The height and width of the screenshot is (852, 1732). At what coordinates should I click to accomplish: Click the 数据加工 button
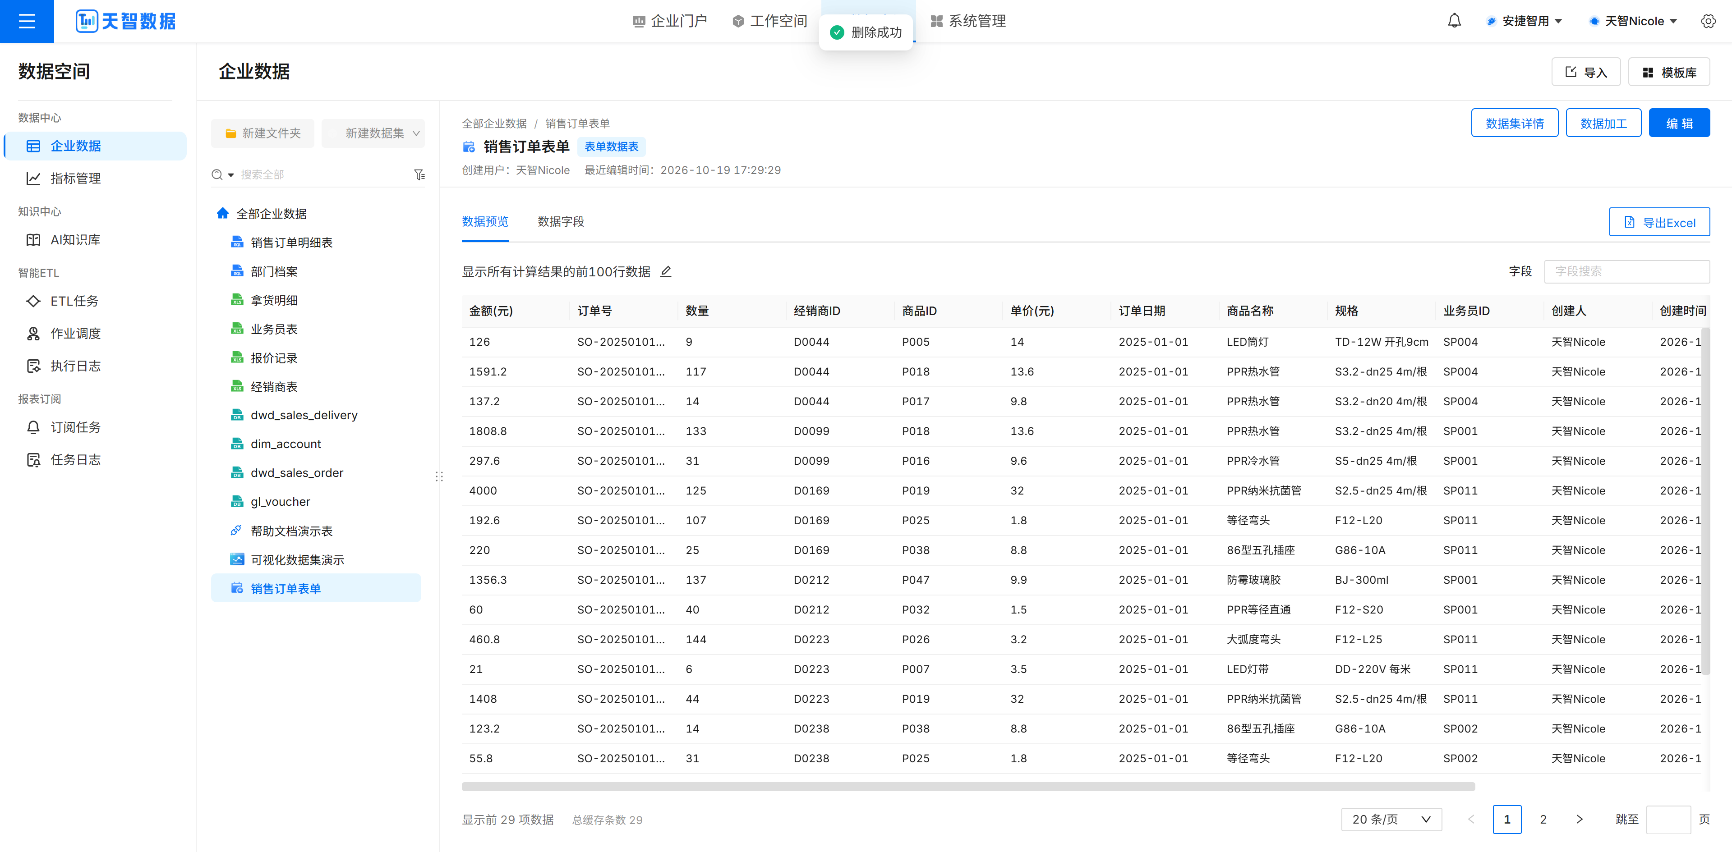point(1603,123)
